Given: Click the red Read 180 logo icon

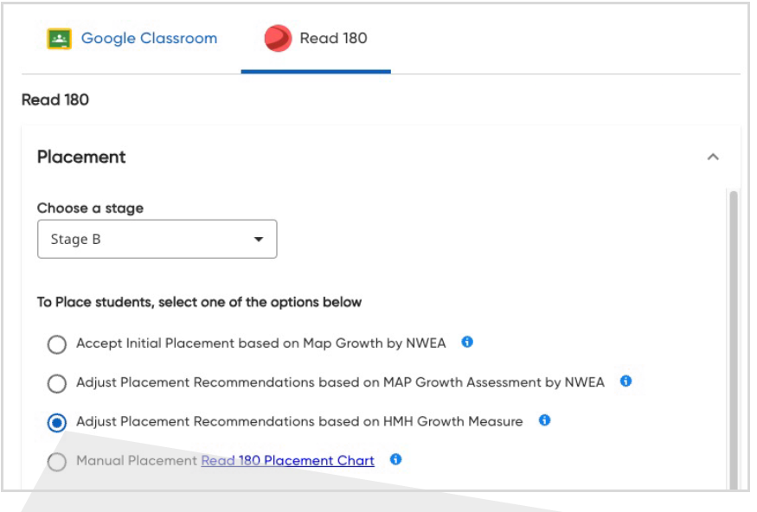Looking at the screenshot, I should point(278,39).
